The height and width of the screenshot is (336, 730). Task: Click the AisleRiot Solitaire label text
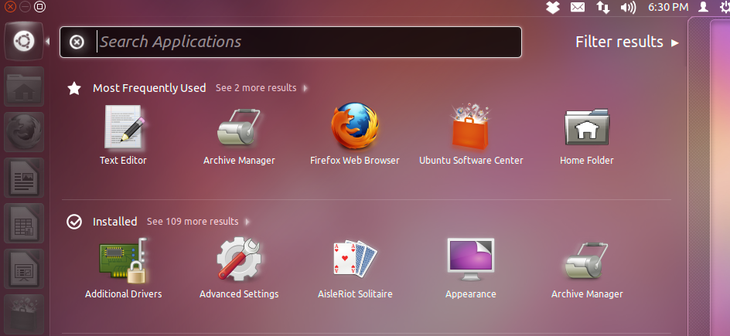[355, 294]
